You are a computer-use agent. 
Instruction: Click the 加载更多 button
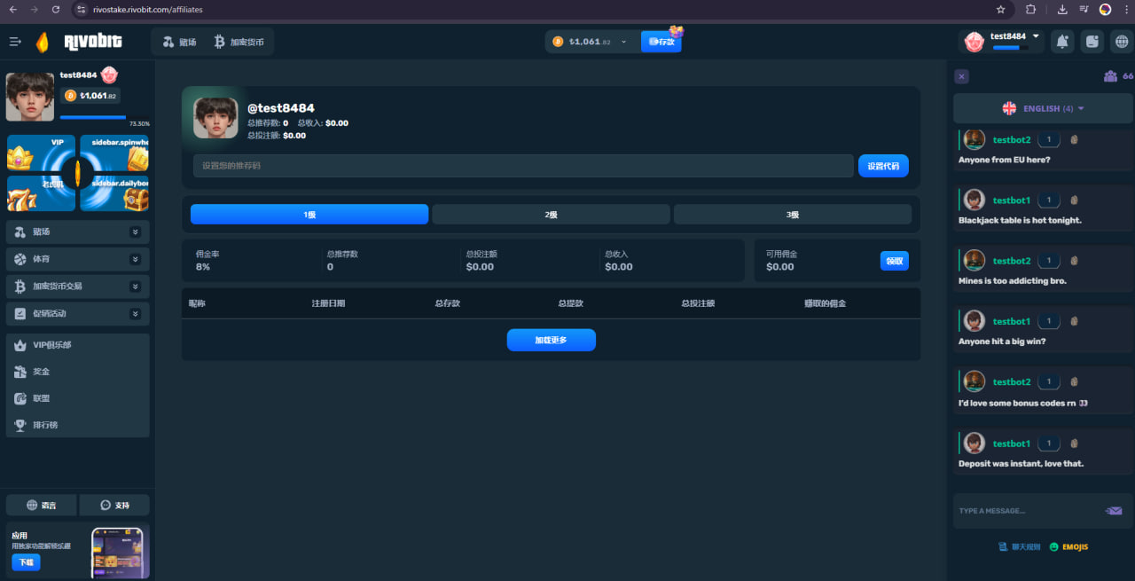[x=551, y=340]
